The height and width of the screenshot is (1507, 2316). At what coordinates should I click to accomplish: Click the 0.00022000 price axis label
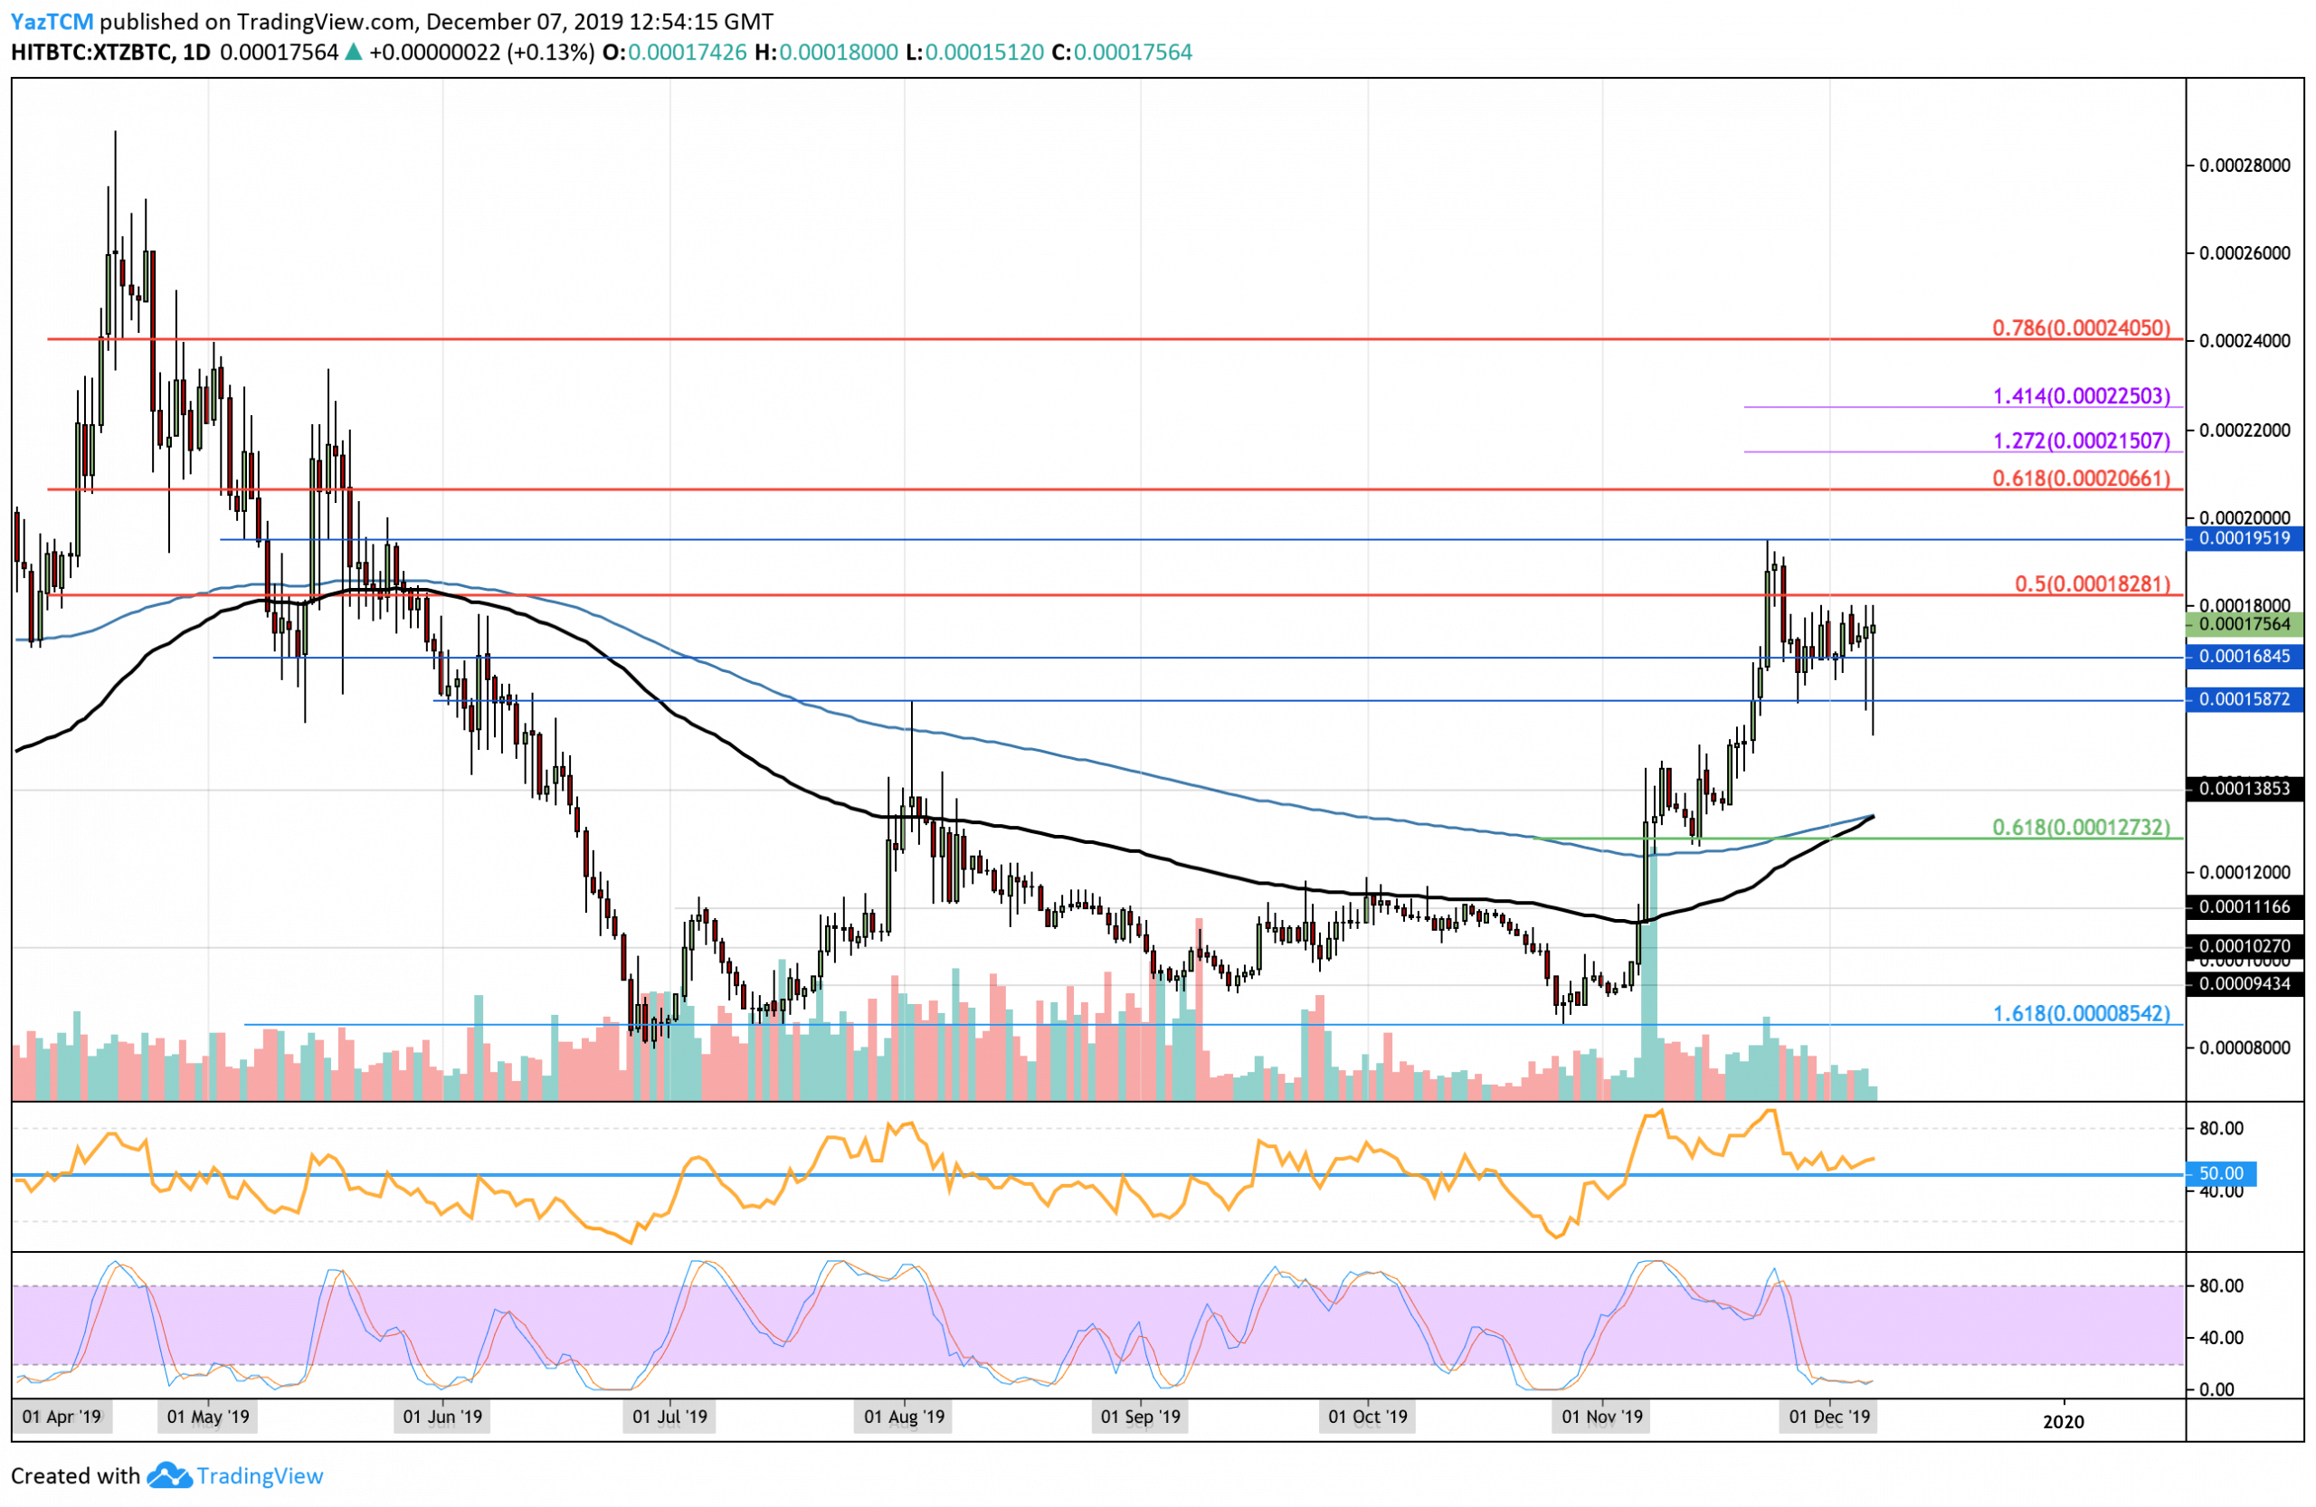tap(2245, 430)
